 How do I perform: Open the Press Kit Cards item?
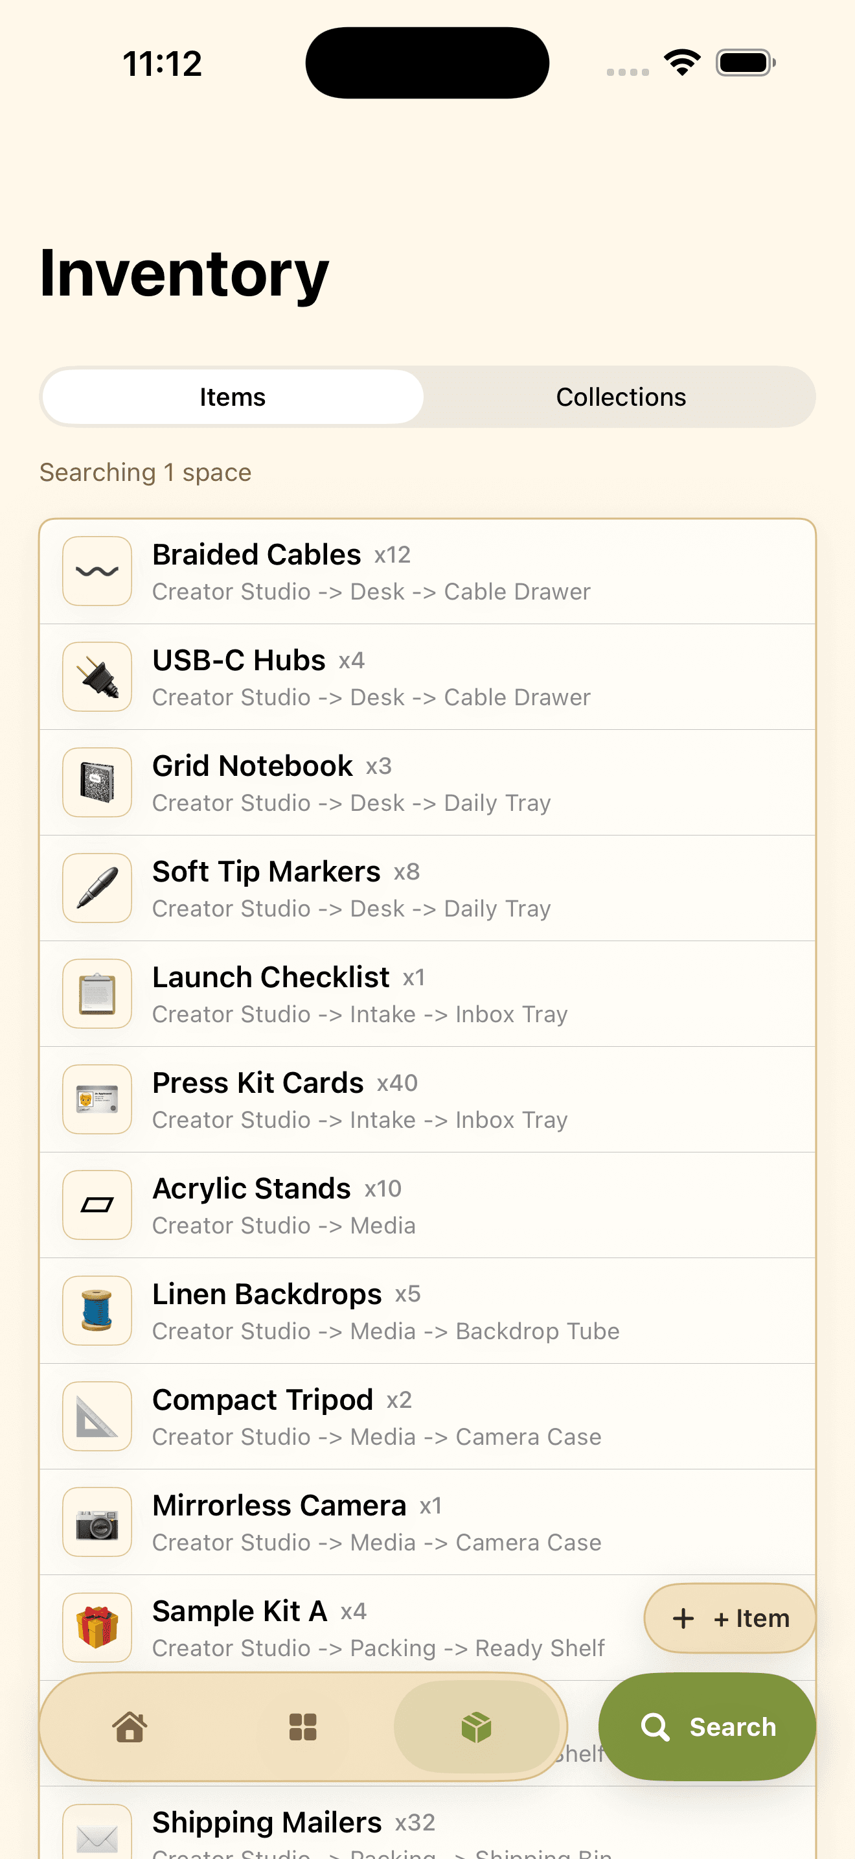(427, 1099)
